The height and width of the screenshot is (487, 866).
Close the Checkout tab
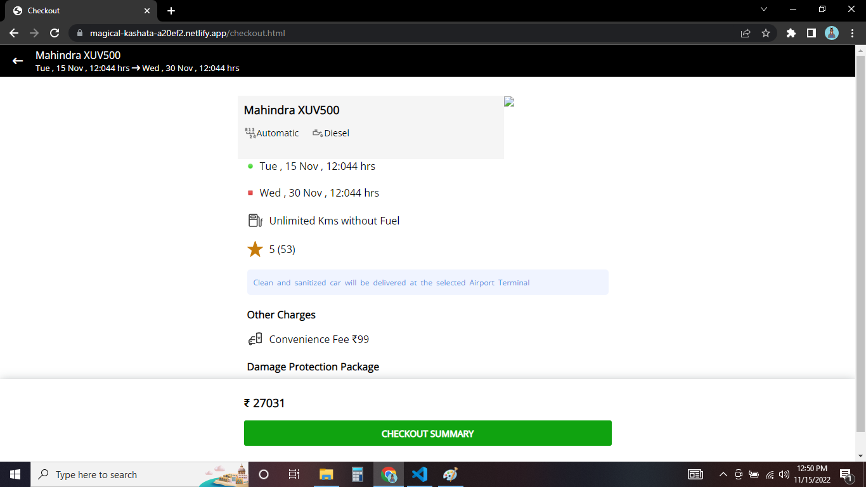[147, 11]
